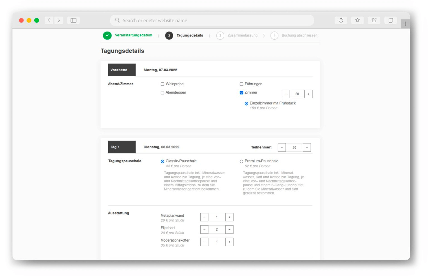Viewport: 428px width, 276px height.
Task: Click the browser forward arrow
Action: 59,20
